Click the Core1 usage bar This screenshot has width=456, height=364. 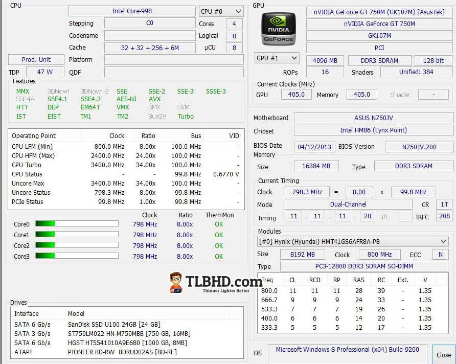(77, 234)
